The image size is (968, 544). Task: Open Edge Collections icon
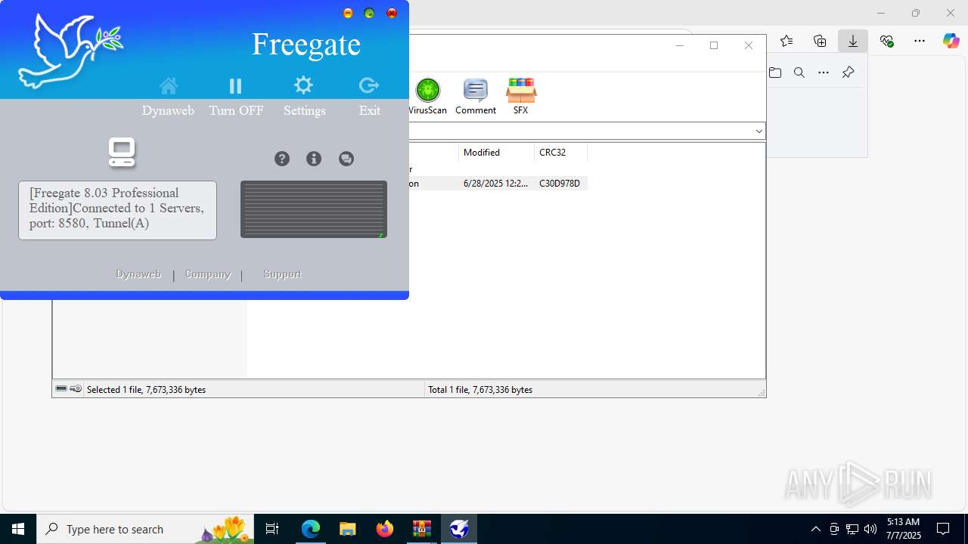click(820, 41)
